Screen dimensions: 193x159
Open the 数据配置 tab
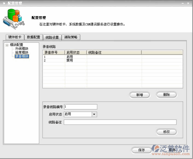(x=33, y=37)
